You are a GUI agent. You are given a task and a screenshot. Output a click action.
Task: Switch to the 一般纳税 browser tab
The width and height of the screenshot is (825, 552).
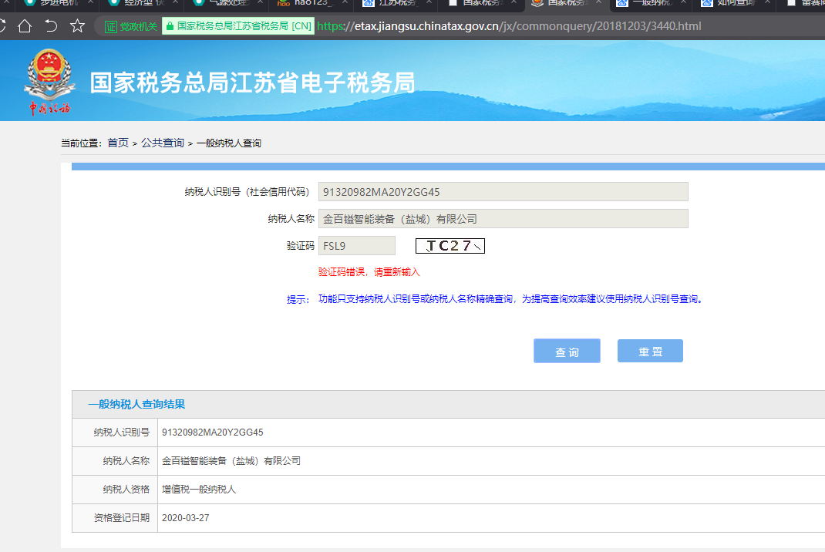click(652, 4)
